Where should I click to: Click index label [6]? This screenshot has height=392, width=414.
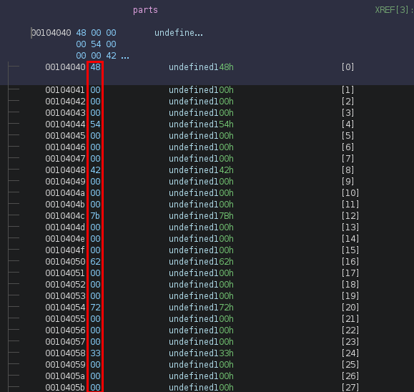point(348,147)
